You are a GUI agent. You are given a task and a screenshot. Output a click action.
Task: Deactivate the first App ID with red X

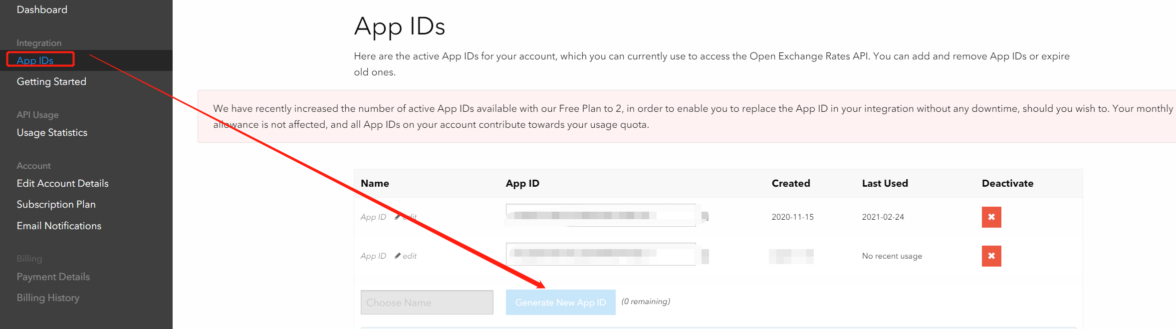tap(991, 217)
